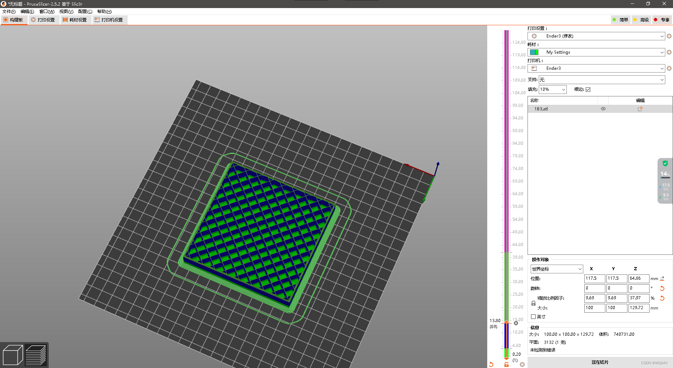Click the position X field 117.5
Image resolution: width=673 pixels, height=368 pixels.
[594, 279]
